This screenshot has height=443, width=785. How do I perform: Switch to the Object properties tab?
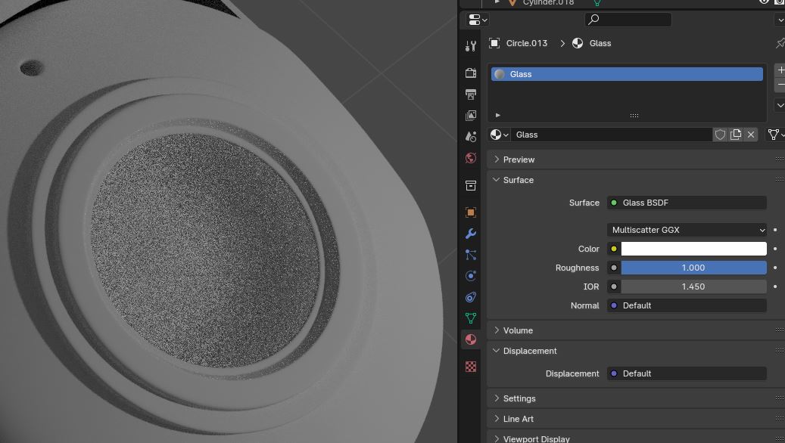click(x=471, y=212)
